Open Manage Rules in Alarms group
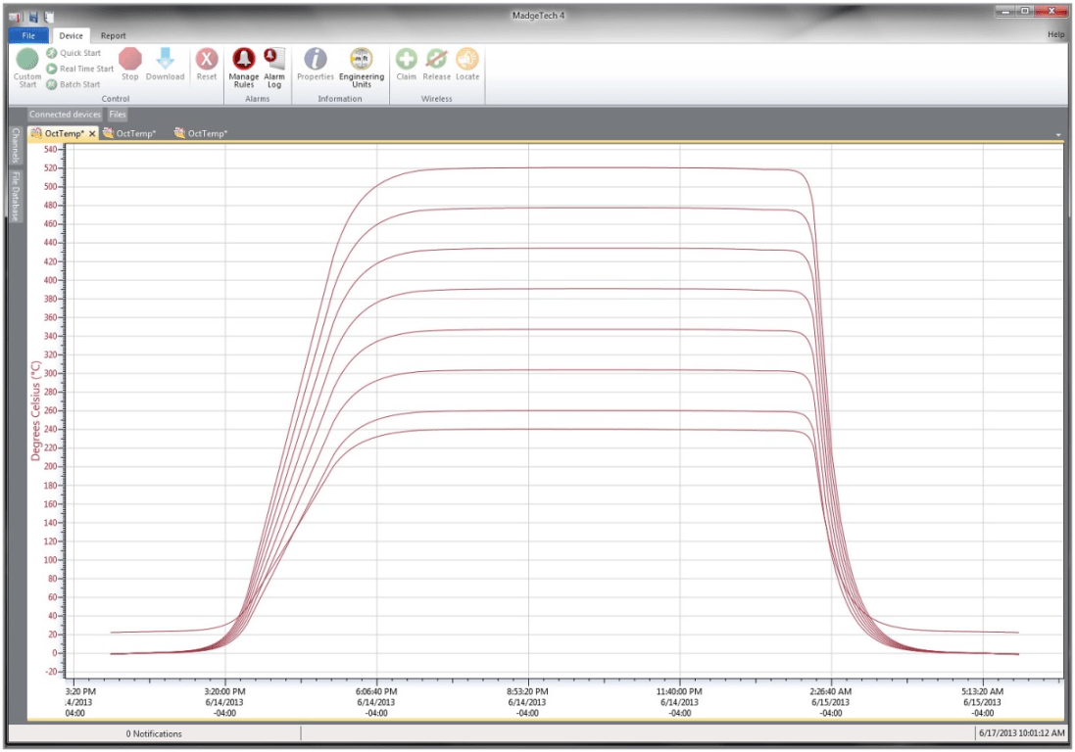 (x=243, y=66)
